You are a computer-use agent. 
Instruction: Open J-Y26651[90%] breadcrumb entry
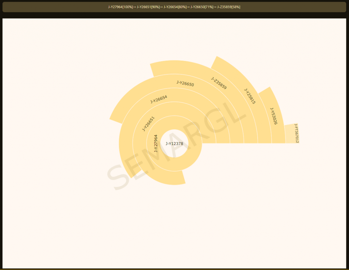[148, 7]
